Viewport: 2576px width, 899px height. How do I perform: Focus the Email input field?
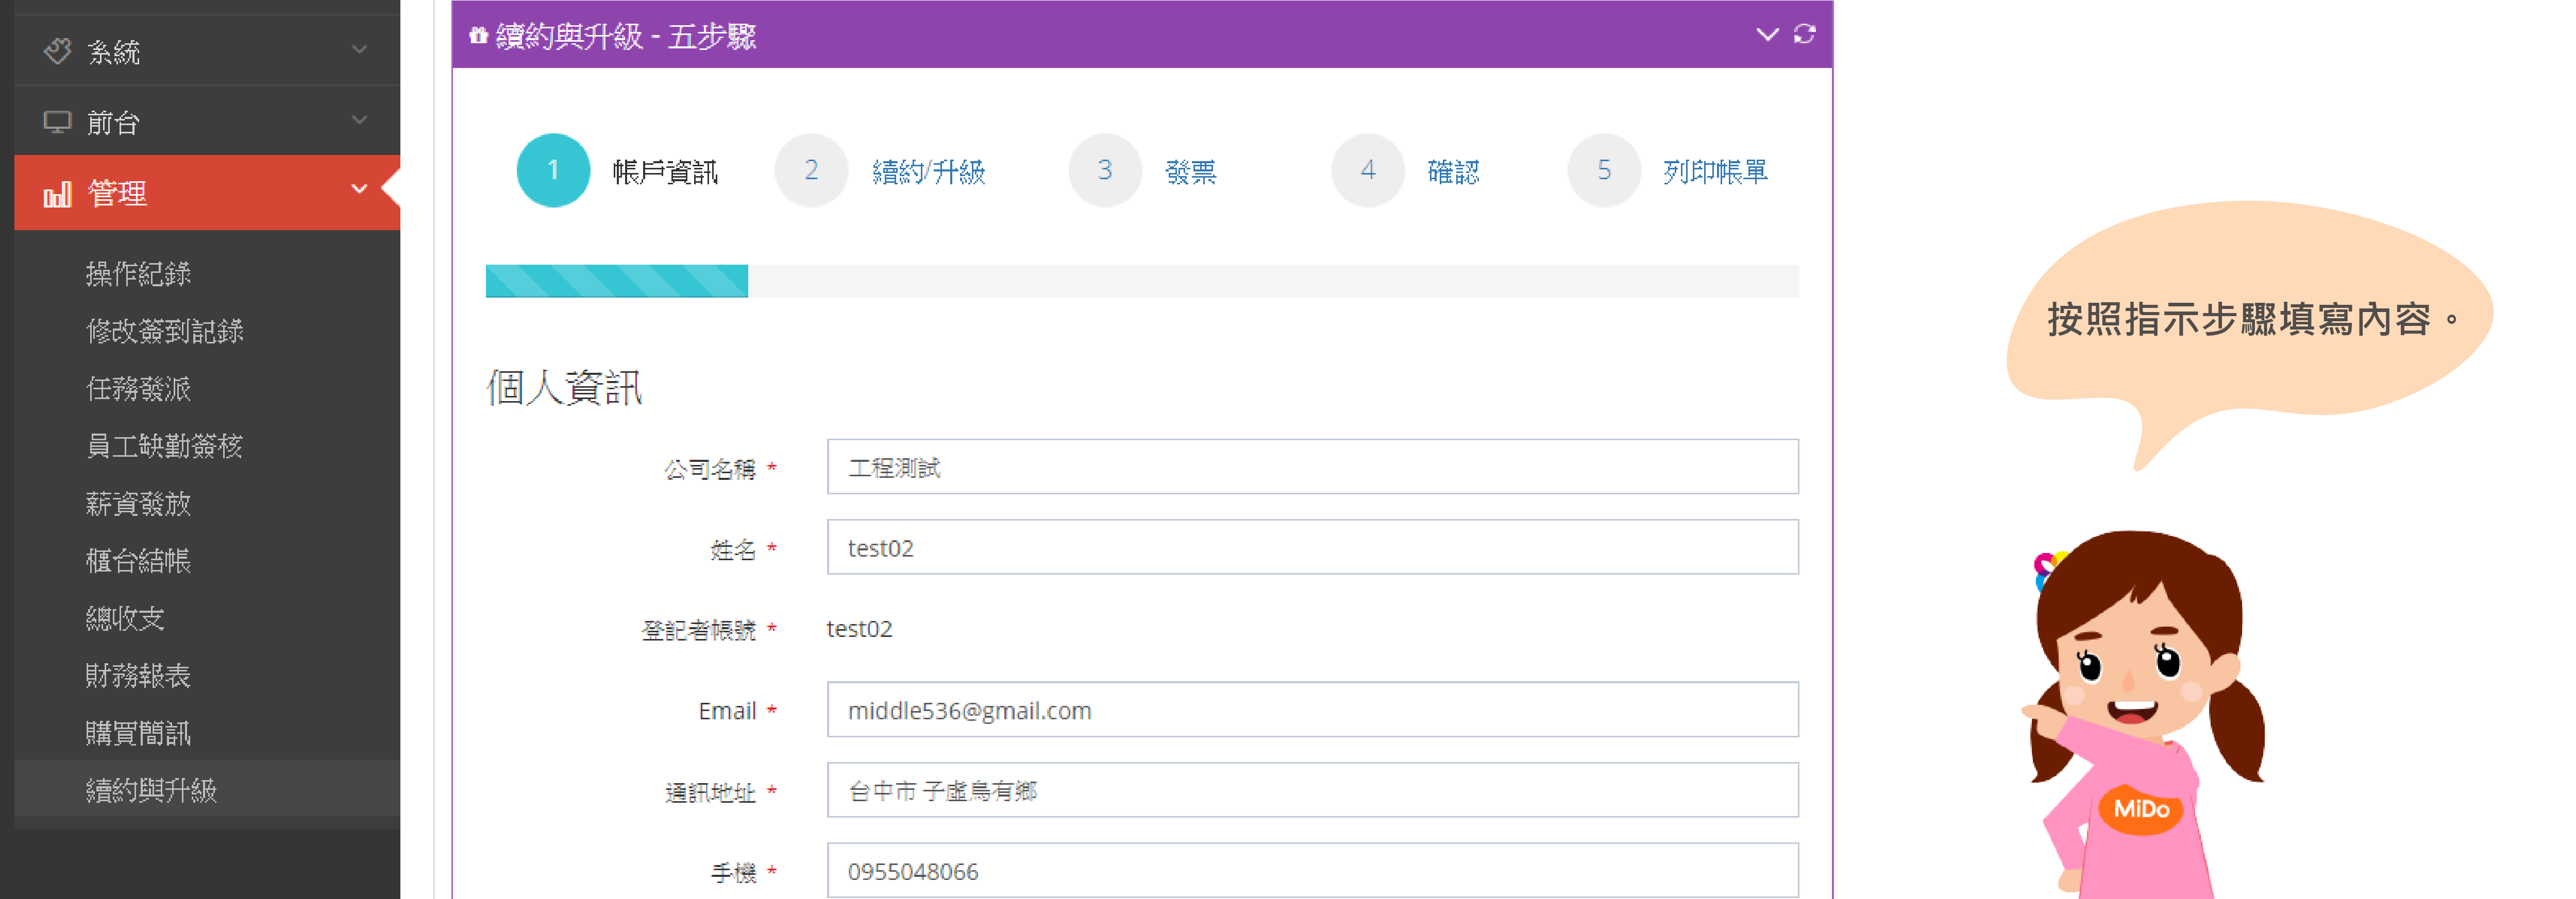[x=1312, y=710]
